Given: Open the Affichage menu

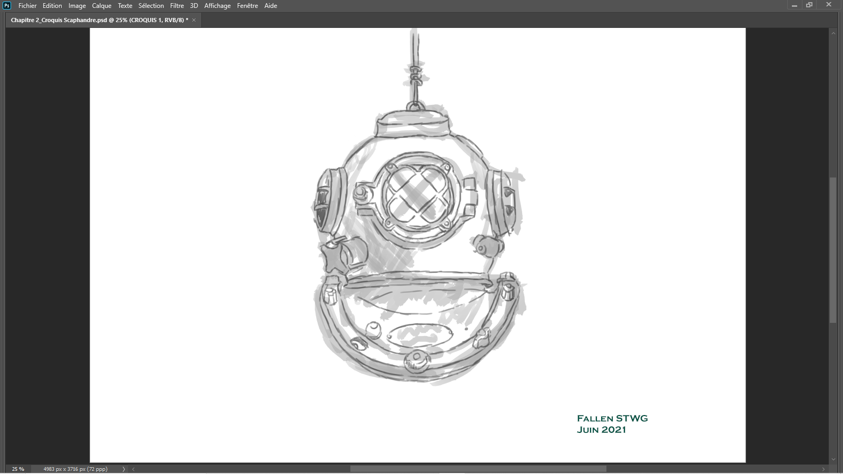Looking at the screenshot, I should (218, 6).
